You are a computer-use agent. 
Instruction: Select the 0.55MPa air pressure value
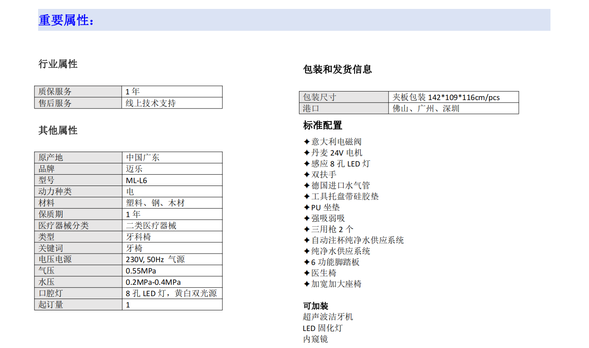(141, 271)
